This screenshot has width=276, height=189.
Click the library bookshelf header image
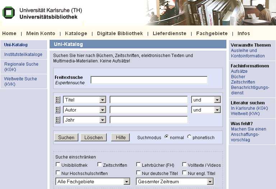[210, 13]
